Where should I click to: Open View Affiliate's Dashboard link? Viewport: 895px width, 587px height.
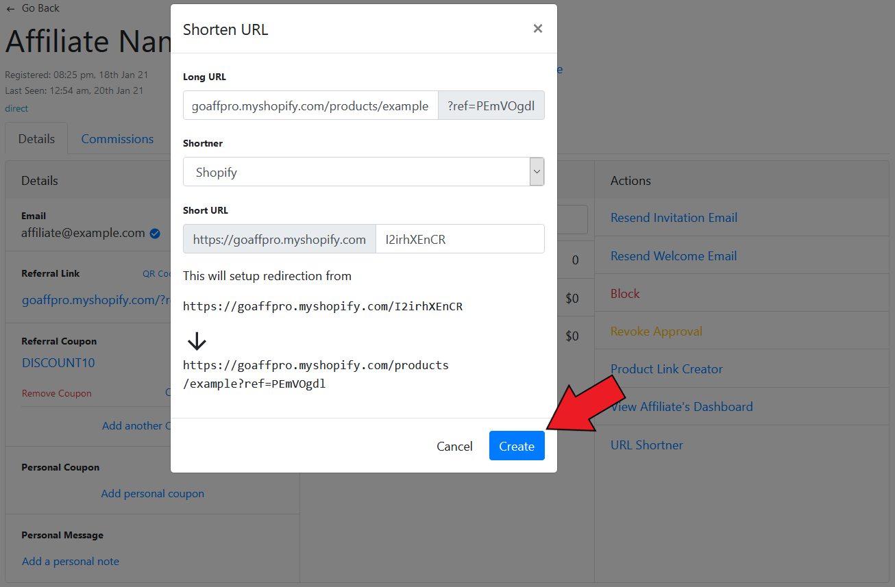coord(682,407)
